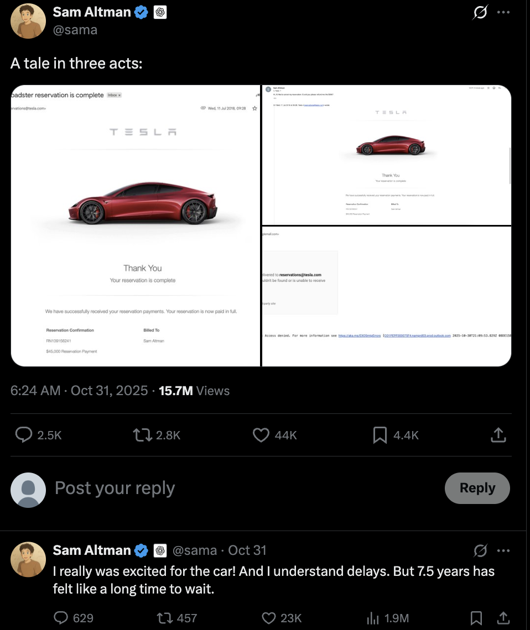
Task: Open the access denied bounce email image
Action: (387, 296)
